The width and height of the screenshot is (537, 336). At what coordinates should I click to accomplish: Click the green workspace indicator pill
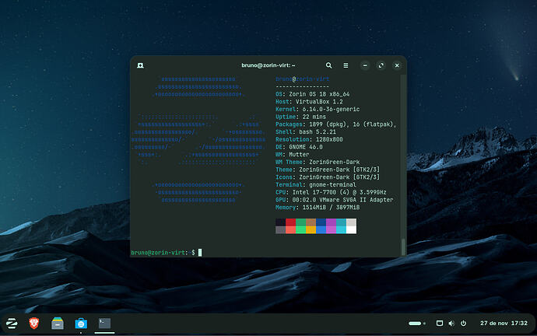pos(416,323)
